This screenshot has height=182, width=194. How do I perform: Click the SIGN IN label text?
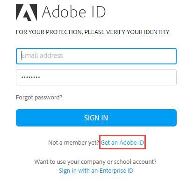(x=96, y=118)
